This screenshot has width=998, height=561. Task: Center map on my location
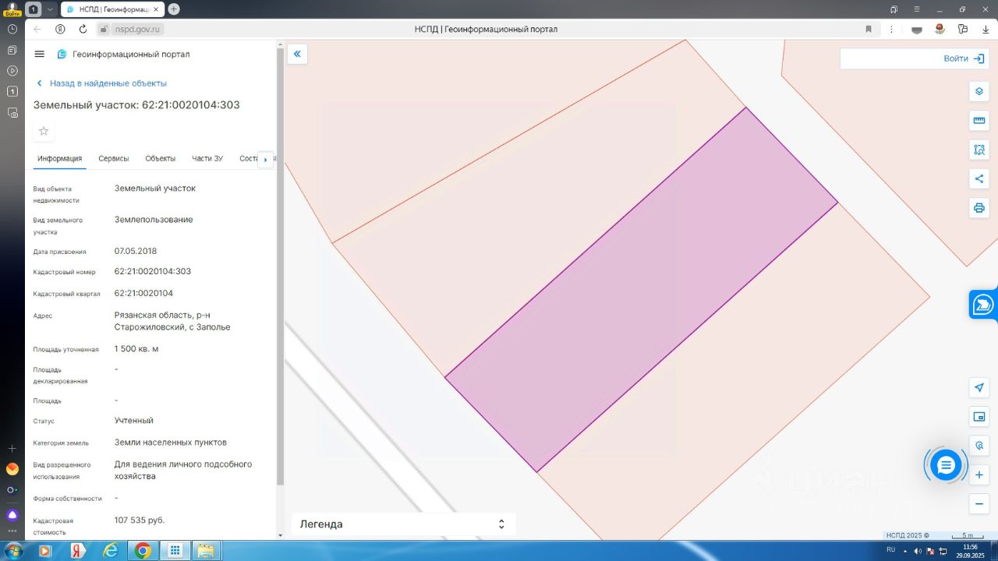click(979, 388)
